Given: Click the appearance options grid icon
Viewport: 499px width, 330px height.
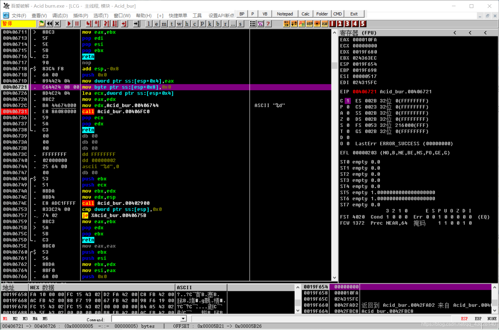Looking at the screenshot, I should click(260, 24).
